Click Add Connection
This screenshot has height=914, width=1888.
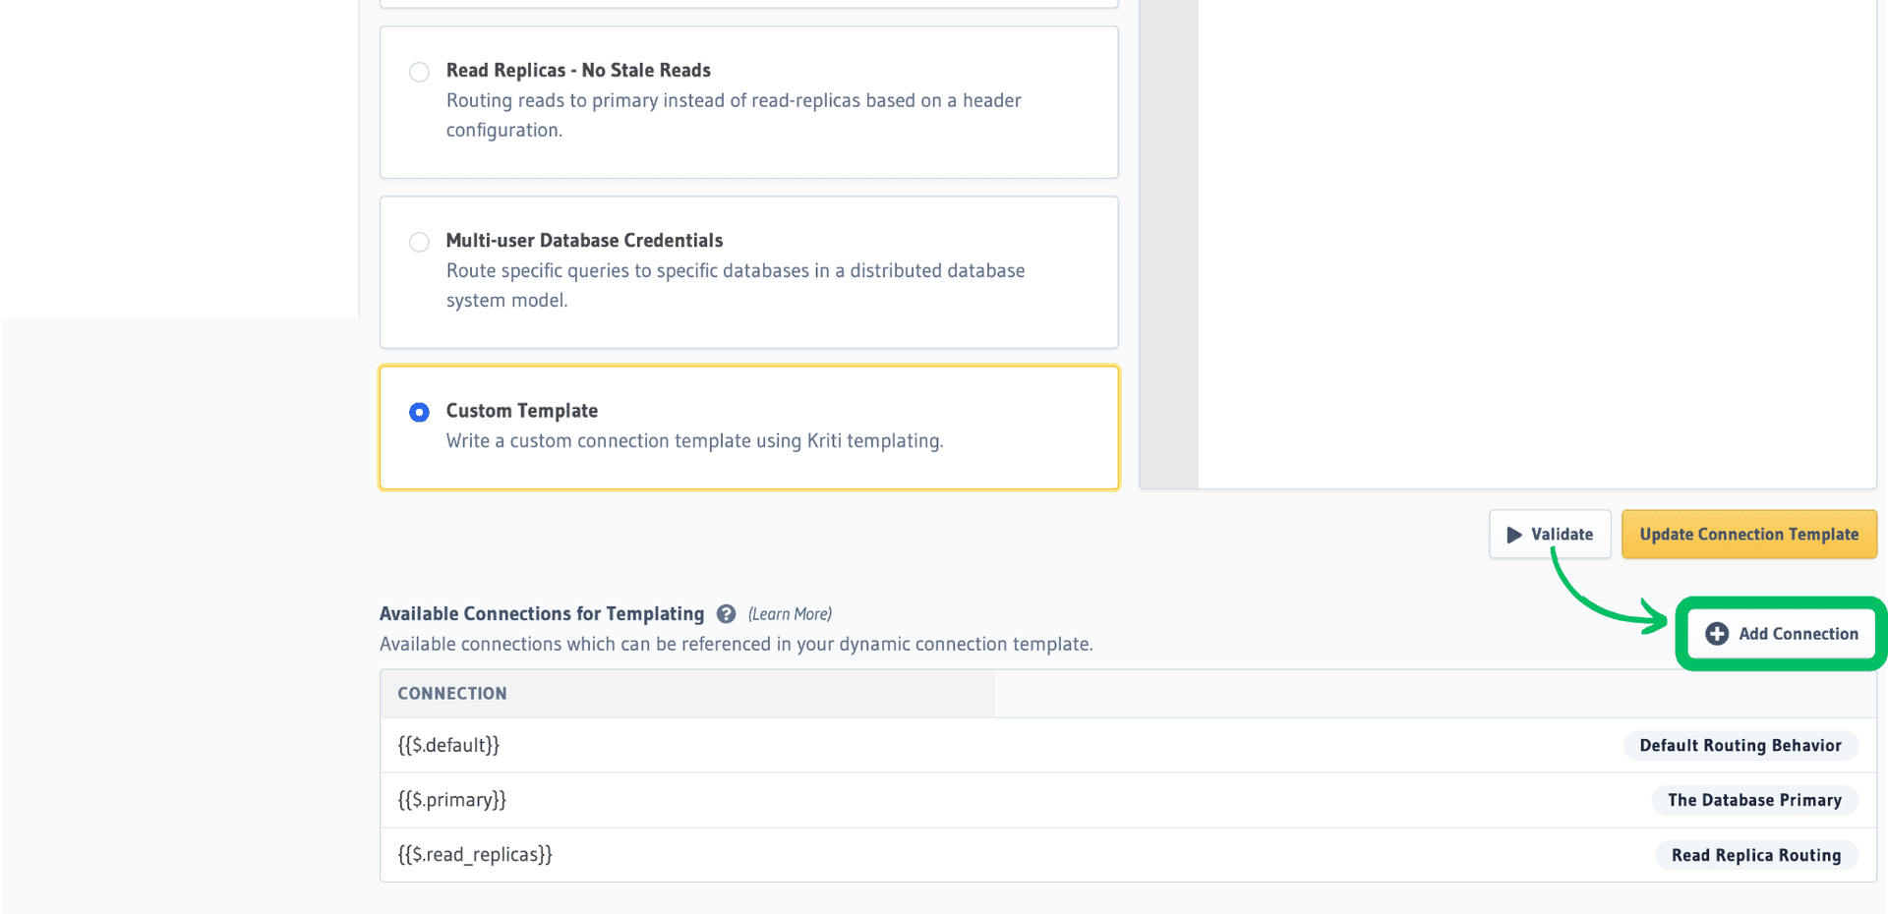click(1780, 634)
